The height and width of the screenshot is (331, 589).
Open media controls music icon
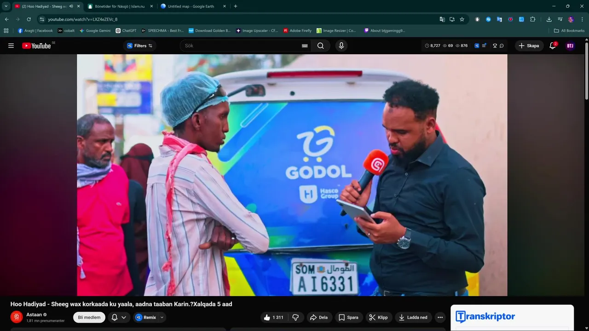[x=560, y=19]
